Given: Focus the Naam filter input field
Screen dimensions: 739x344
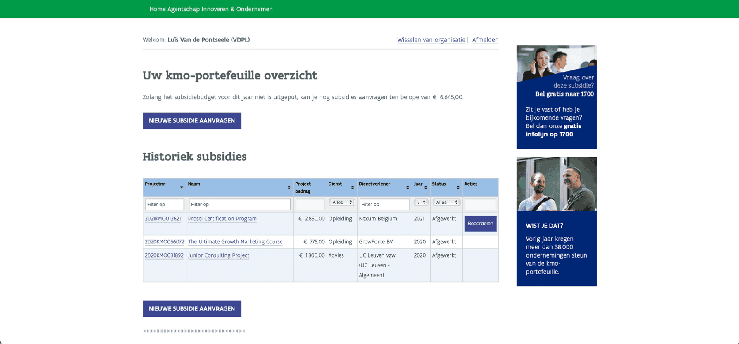Looking at the screenshot, I should pyautogui.click(x=239, y=204).
